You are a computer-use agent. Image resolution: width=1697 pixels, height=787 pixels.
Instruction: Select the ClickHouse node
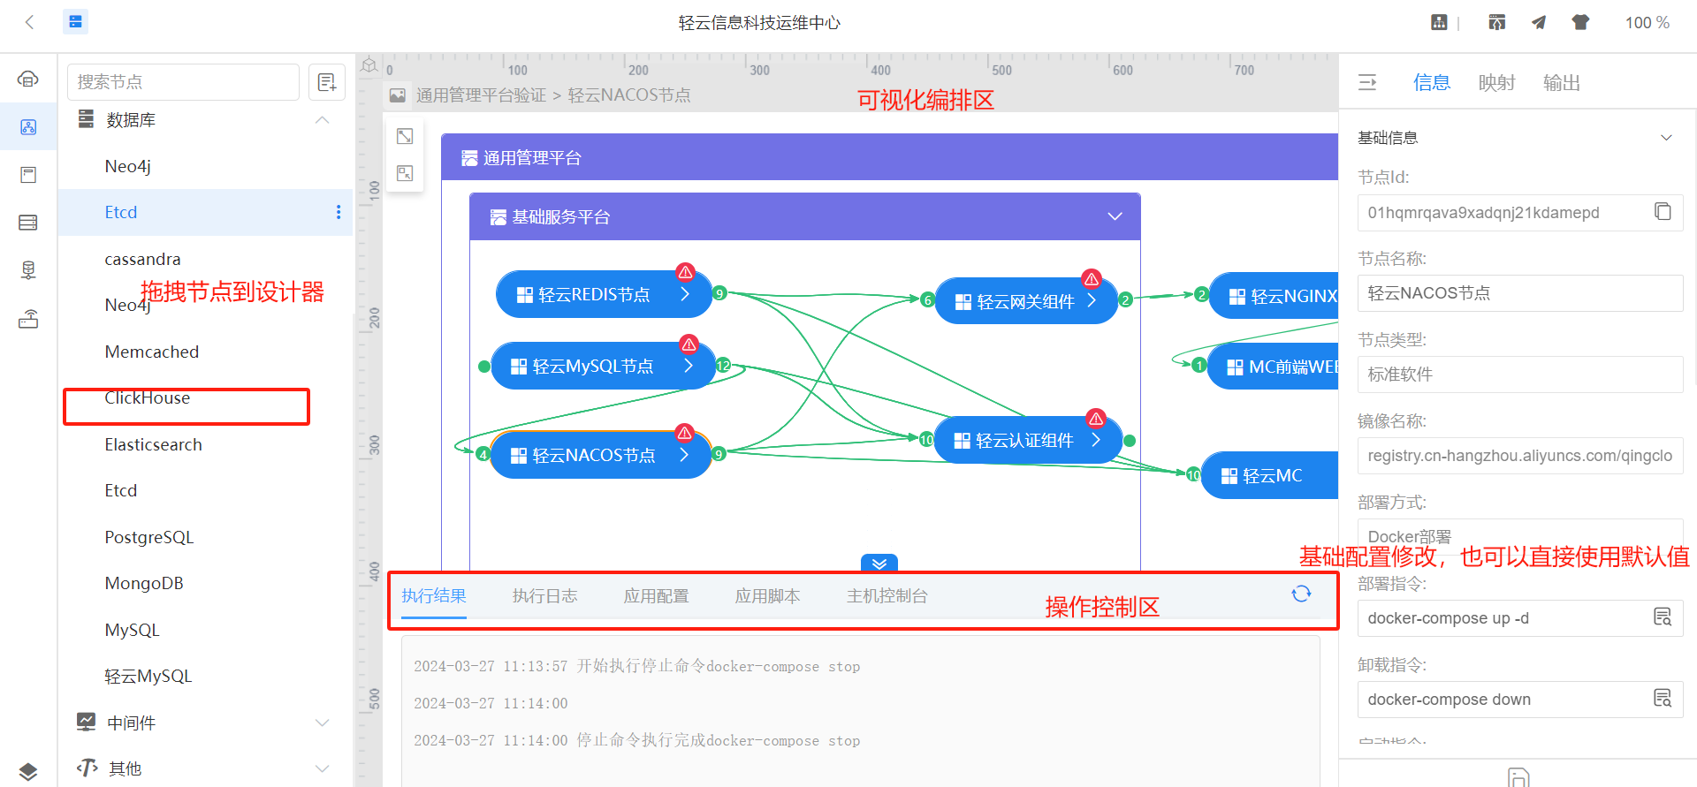click(148, 398)
